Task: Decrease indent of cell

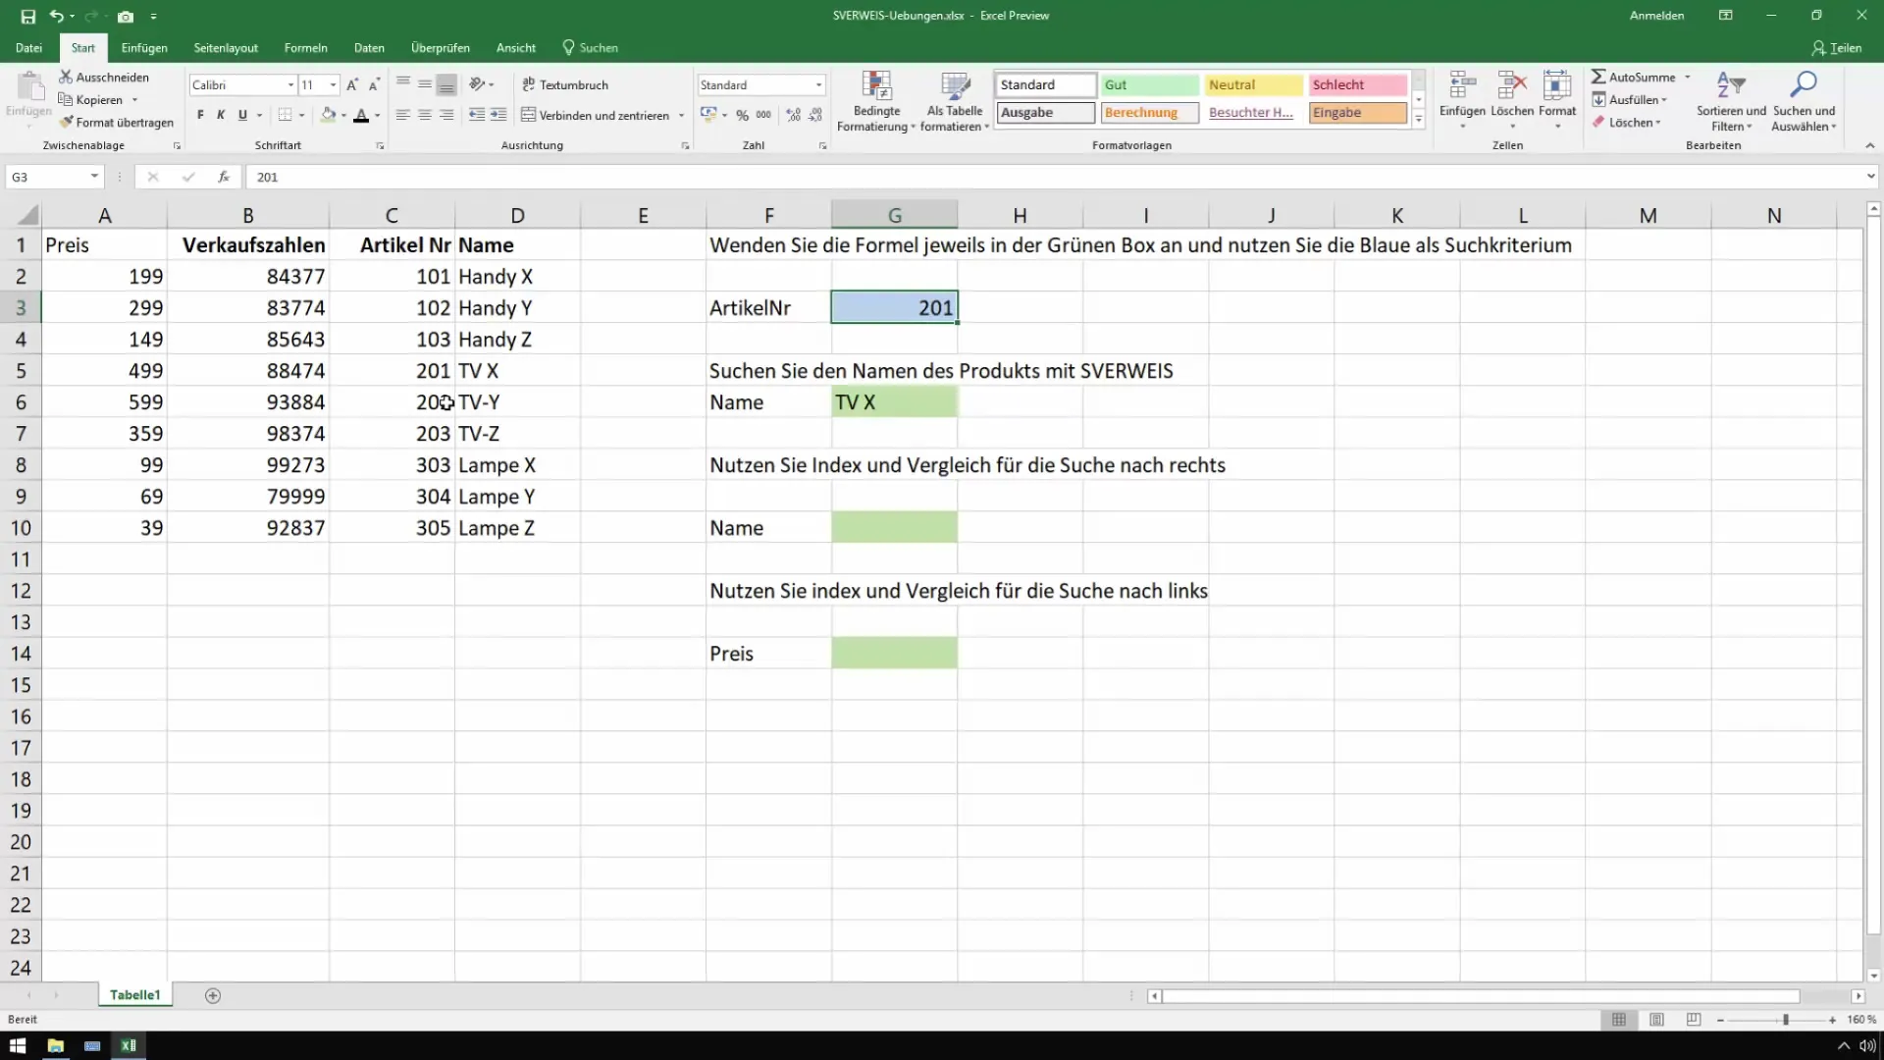Action: tap(477, 115)
